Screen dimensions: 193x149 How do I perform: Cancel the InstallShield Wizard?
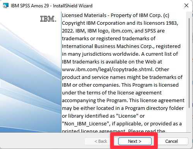(171, 141)
